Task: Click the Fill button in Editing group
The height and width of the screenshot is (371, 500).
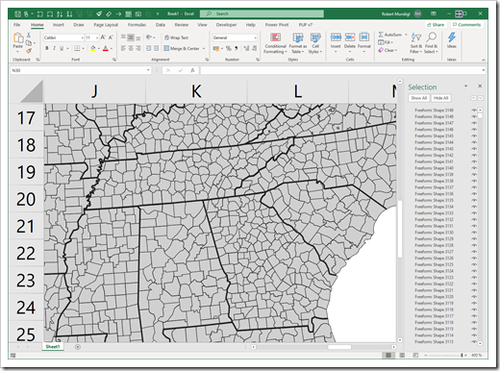Action: (385, 42)
